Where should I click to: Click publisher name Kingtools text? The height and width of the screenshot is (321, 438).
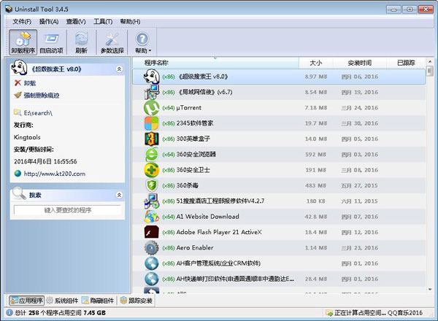(27, 137)
